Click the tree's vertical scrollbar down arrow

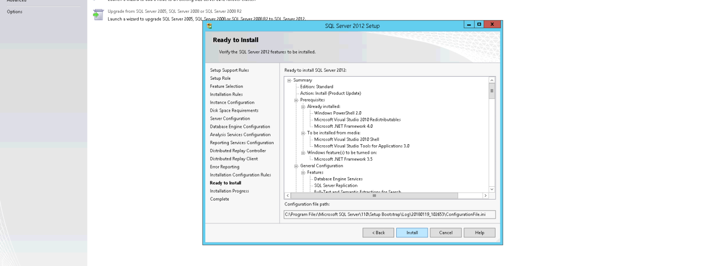tap(492, 189)
